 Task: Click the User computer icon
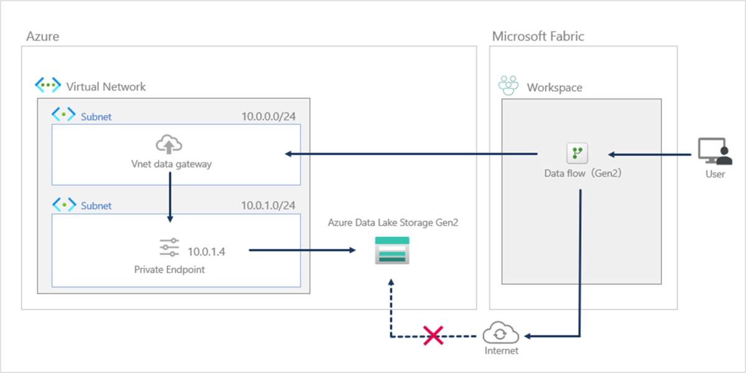click(714, 151)
